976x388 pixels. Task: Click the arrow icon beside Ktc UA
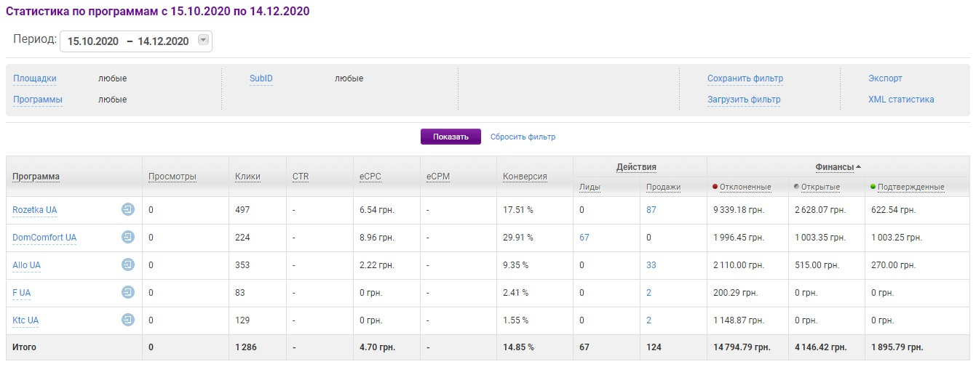128,320
